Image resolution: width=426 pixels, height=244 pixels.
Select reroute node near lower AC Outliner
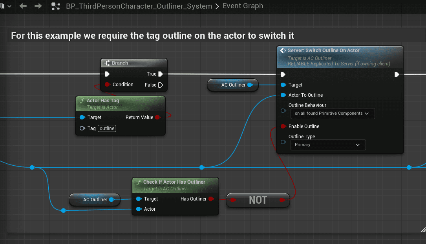tap(63, 210)
